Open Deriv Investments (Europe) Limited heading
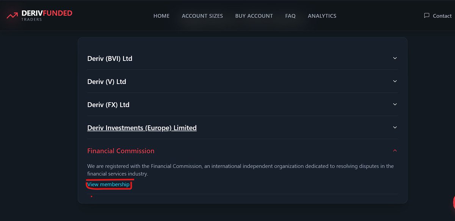 (142, 128)
